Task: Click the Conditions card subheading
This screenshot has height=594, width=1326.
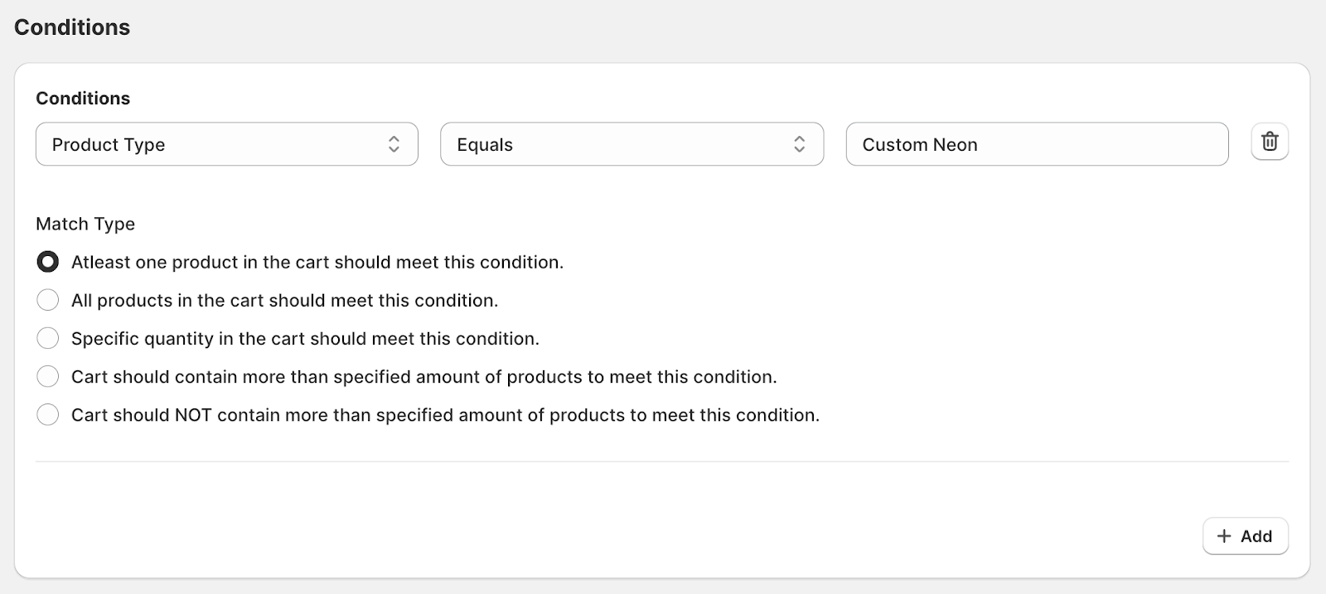Action: [x=83, y=99]
